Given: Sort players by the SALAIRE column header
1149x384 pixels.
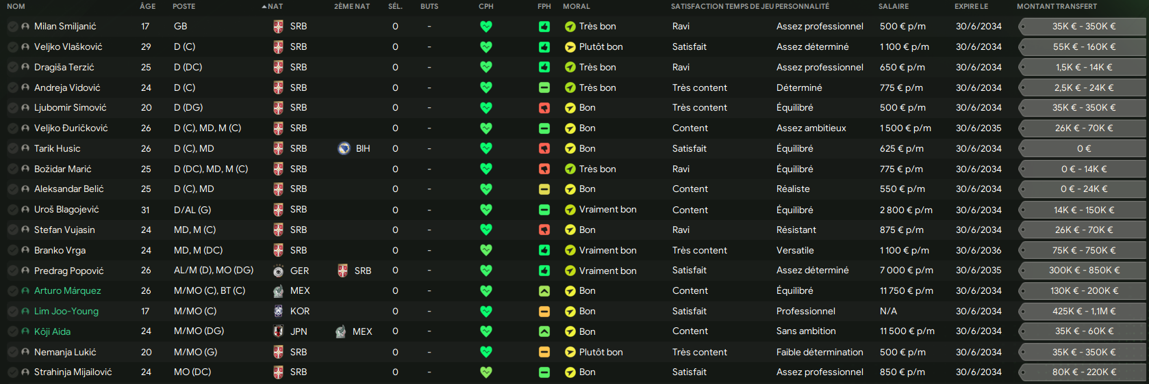Looking at the screenshot, I should pos(894,6).
